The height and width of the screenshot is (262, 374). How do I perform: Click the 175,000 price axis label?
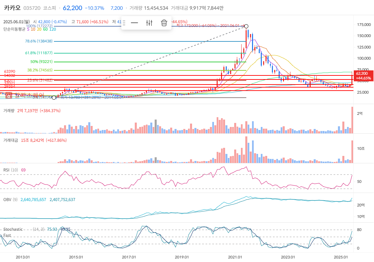[364, 25]
